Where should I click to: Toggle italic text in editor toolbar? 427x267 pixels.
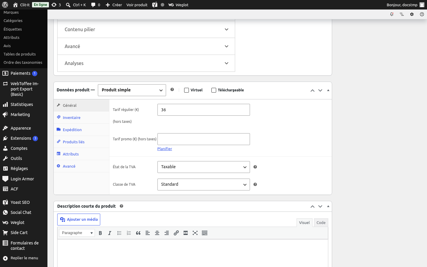coord(110,233)
